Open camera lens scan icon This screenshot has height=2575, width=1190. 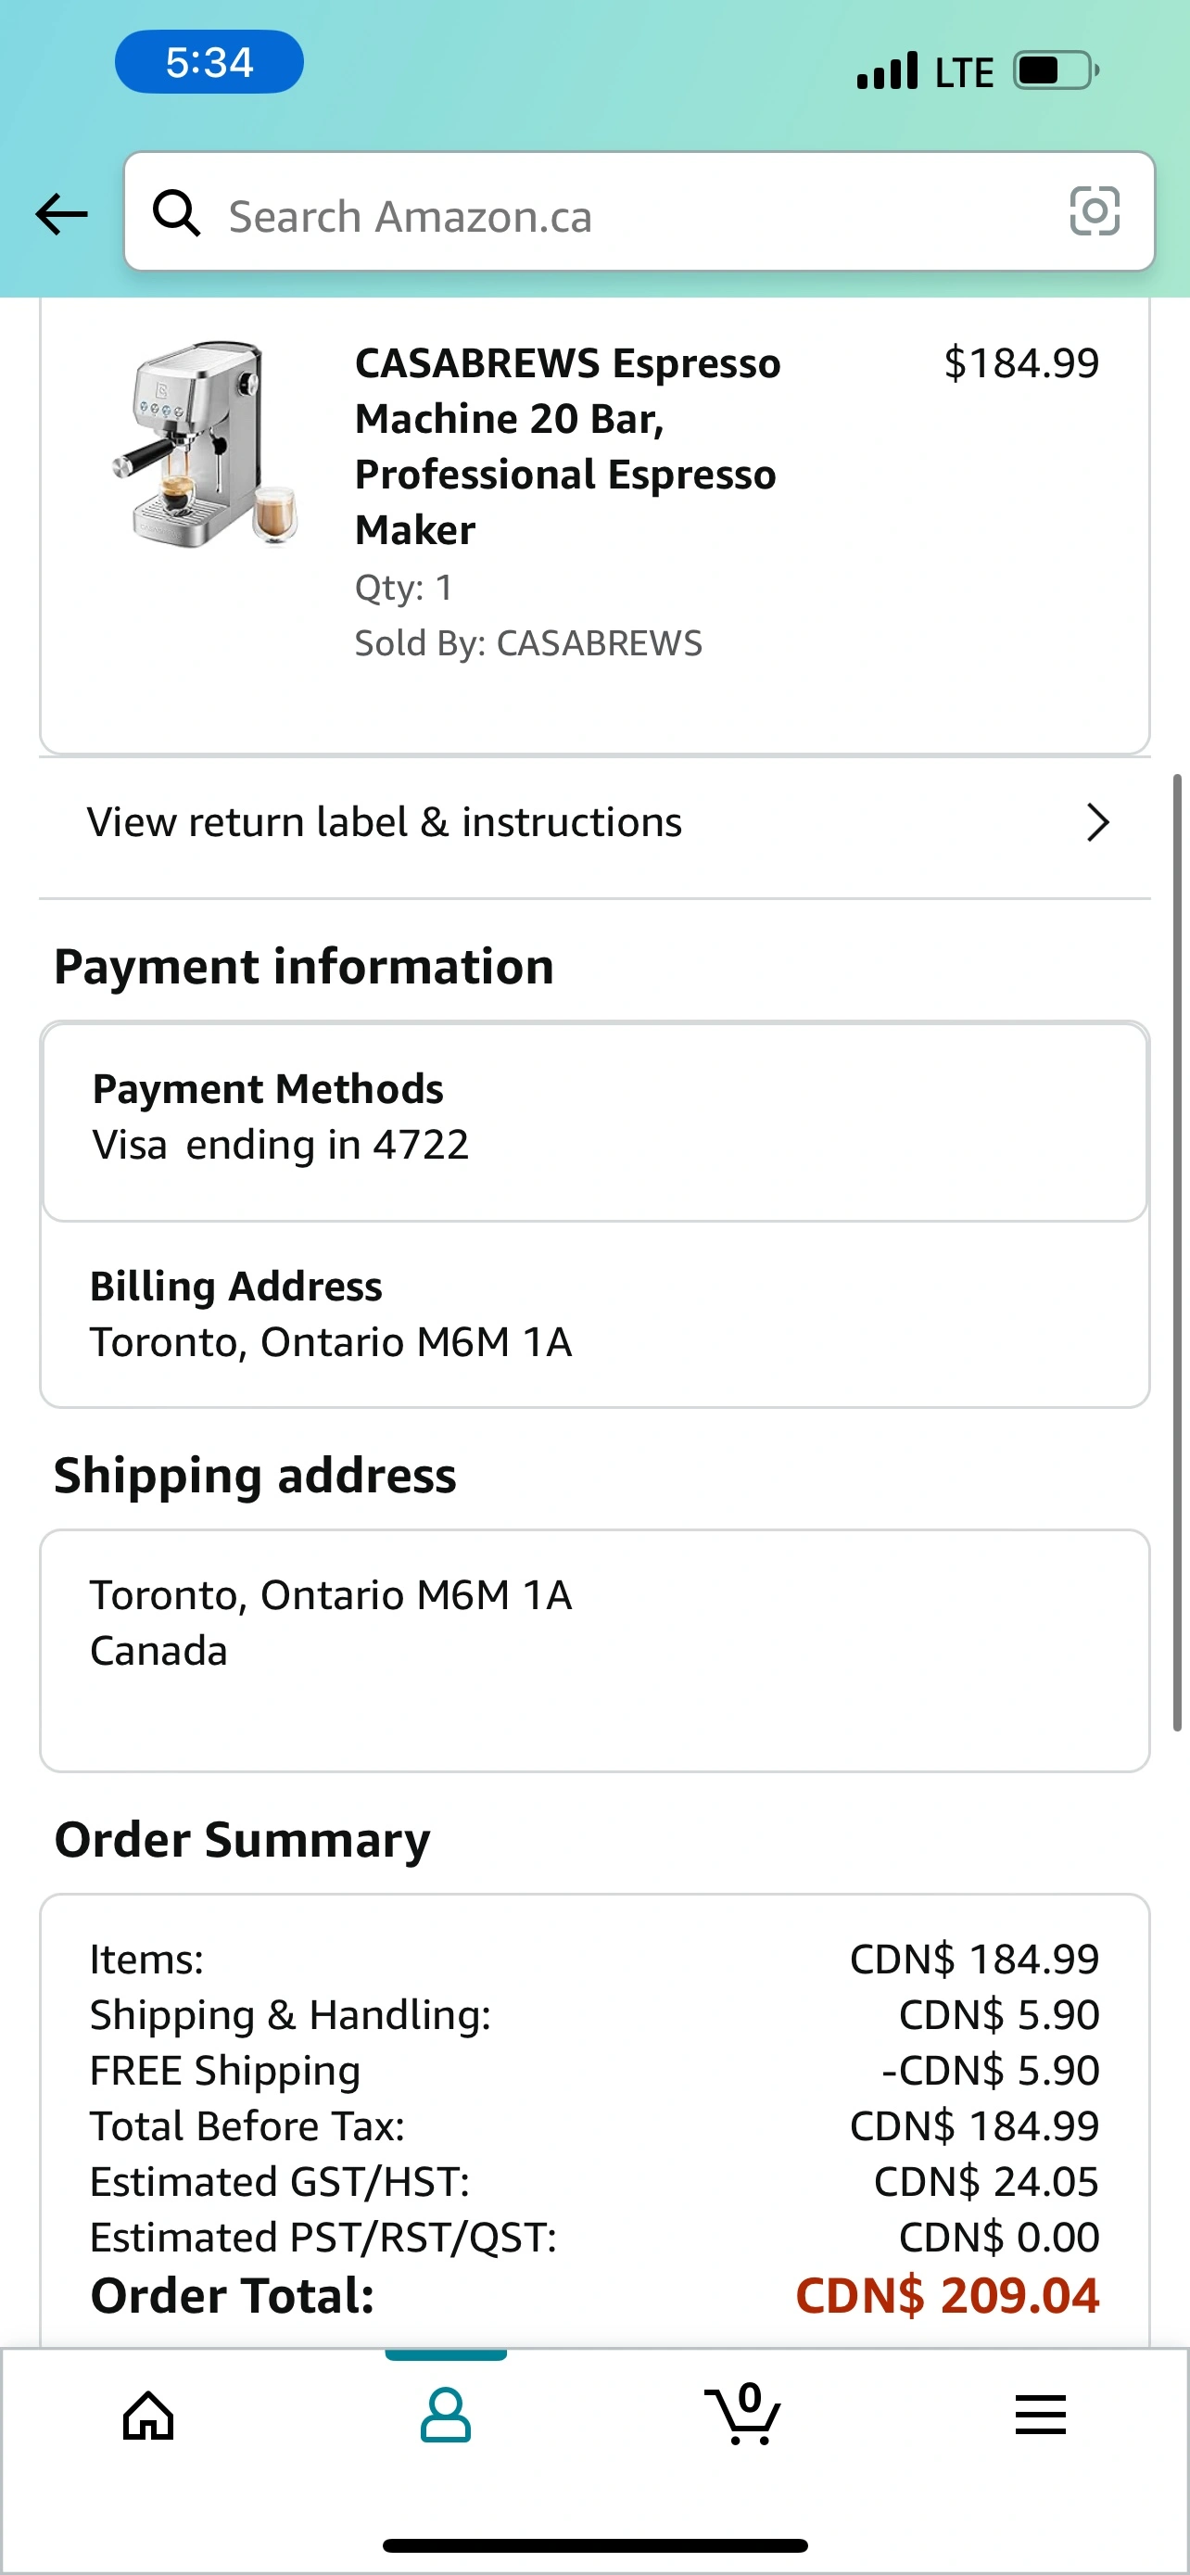(x=1095, y=212)
